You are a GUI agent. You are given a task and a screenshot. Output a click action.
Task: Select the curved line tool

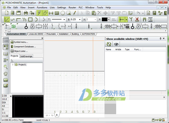[25, 20]
